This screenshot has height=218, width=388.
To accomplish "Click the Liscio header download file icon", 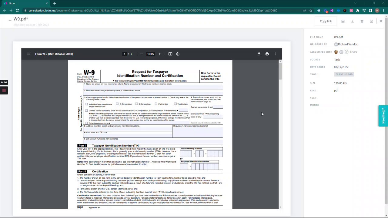I will [x=352, y=21].
